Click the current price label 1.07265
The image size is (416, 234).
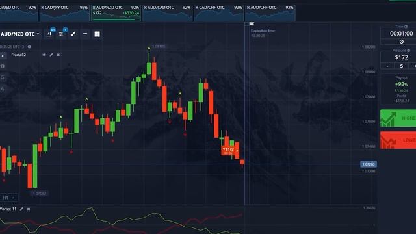tap(369, 164)
